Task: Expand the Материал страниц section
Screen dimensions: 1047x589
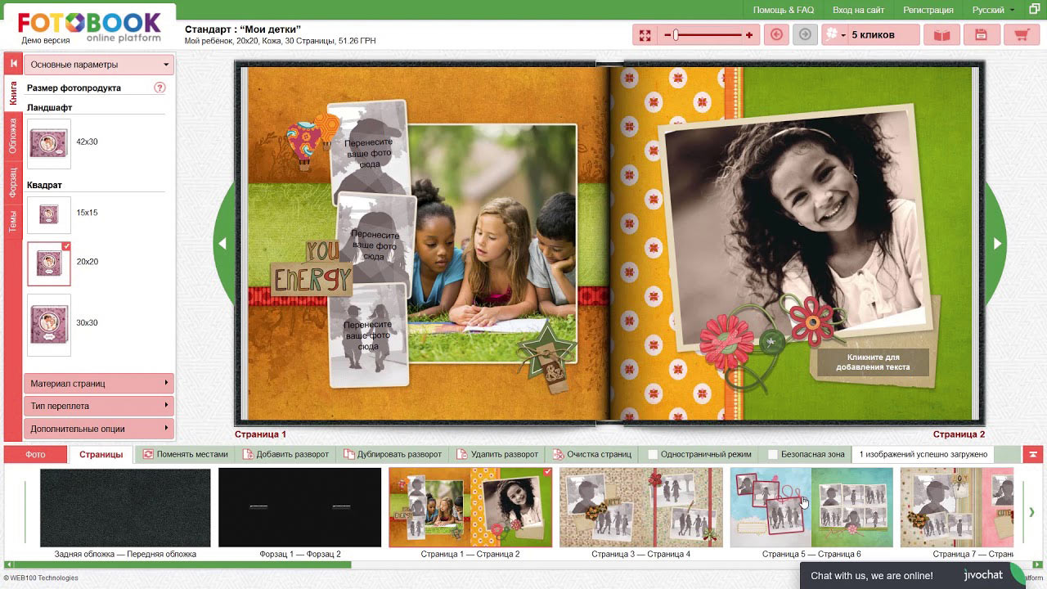Action: click(x=99, y=383)
